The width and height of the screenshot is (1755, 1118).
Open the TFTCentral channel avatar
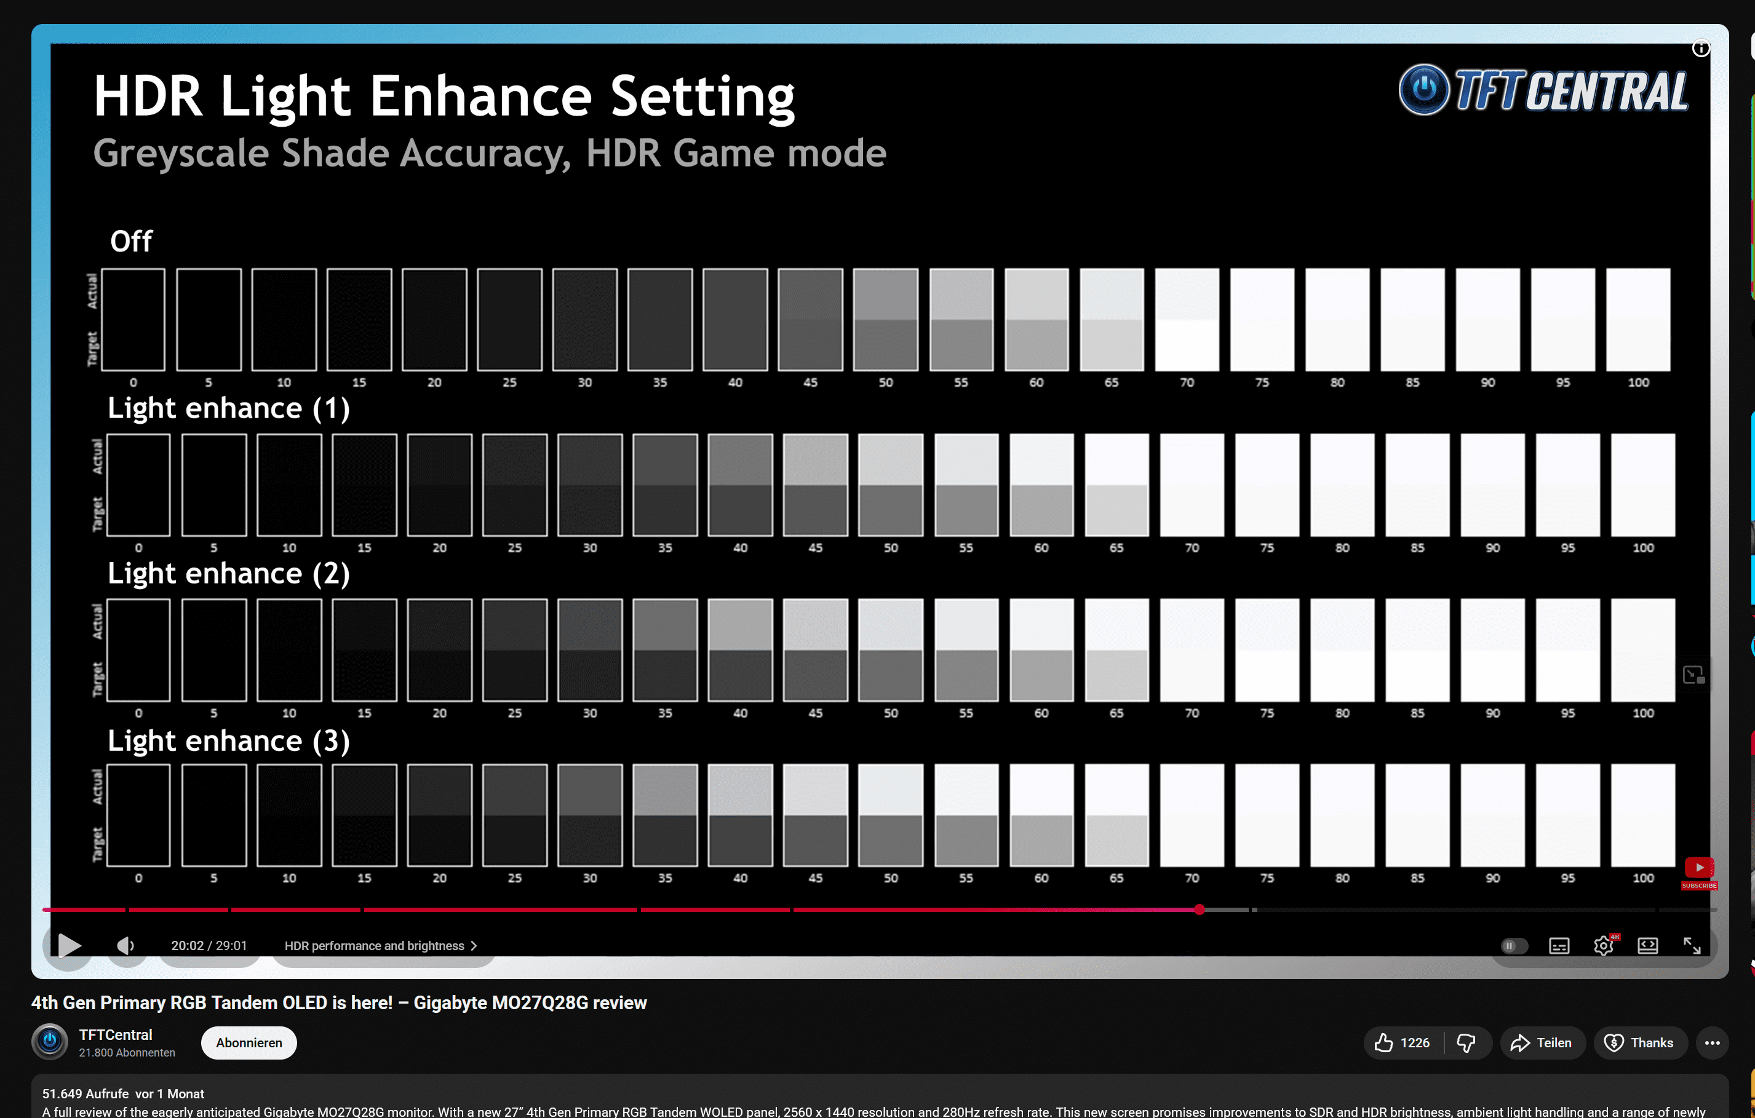click(50, 1042)
